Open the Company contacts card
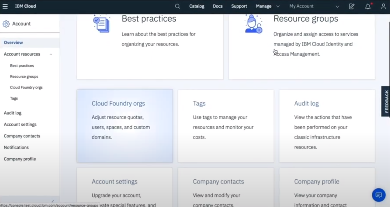This screenshot has width=390, height=207. (x=226, y=187)
